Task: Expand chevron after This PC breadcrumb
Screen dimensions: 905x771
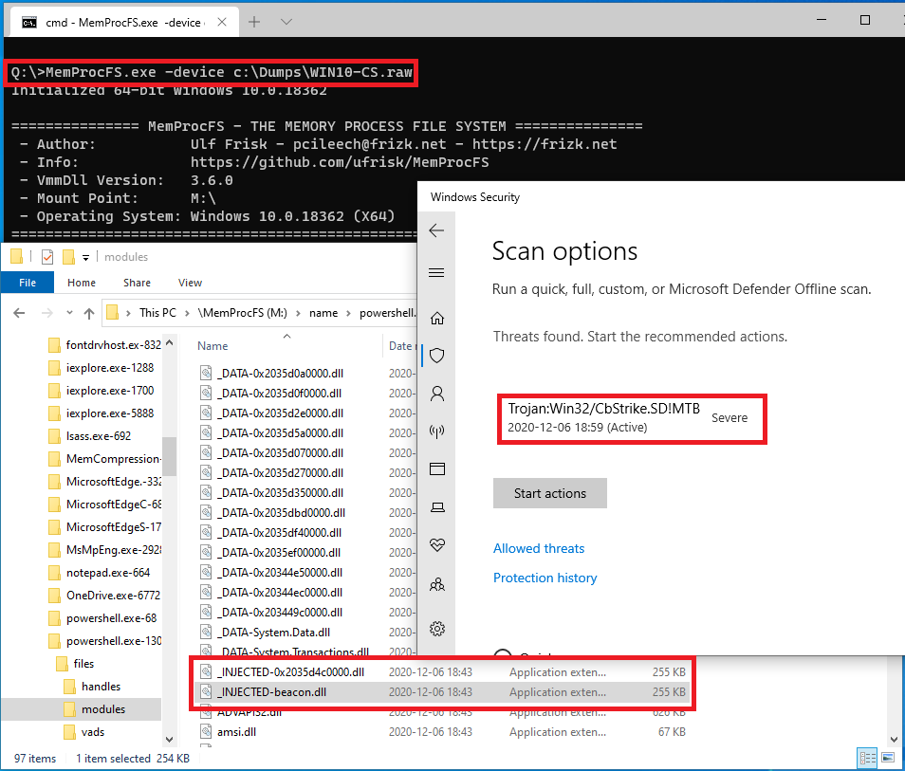Action: tap(187, 313)
